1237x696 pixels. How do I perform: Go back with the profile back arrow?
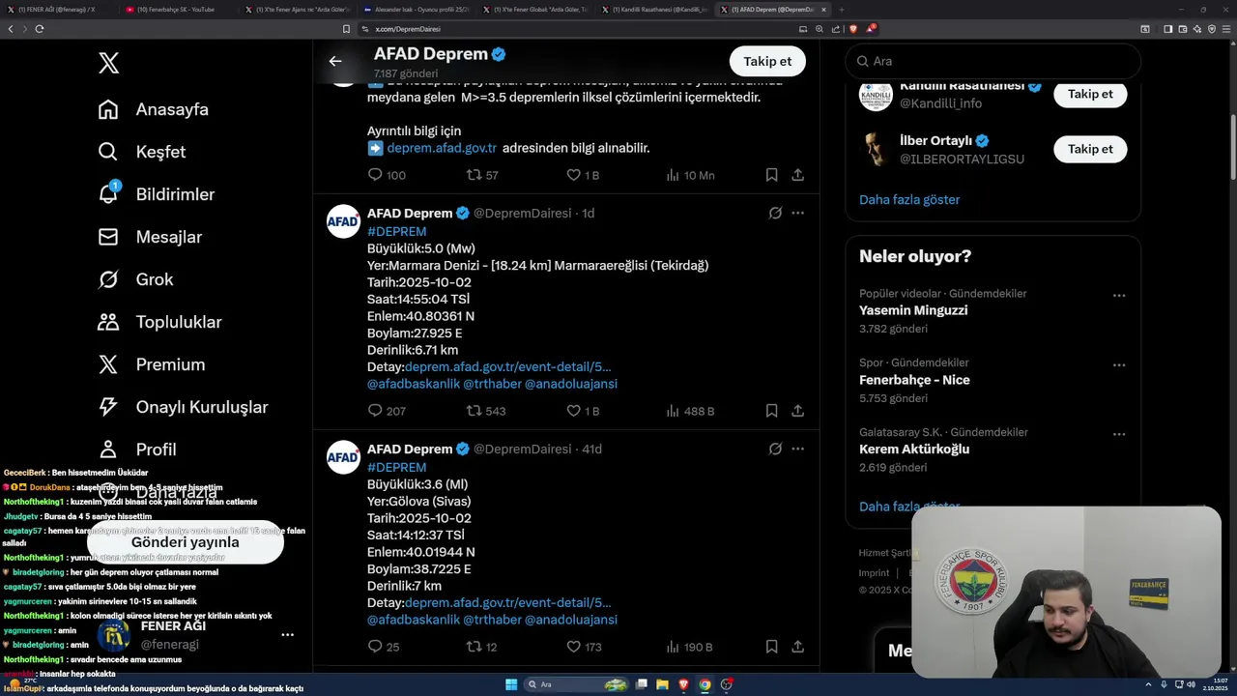point(335,61)
